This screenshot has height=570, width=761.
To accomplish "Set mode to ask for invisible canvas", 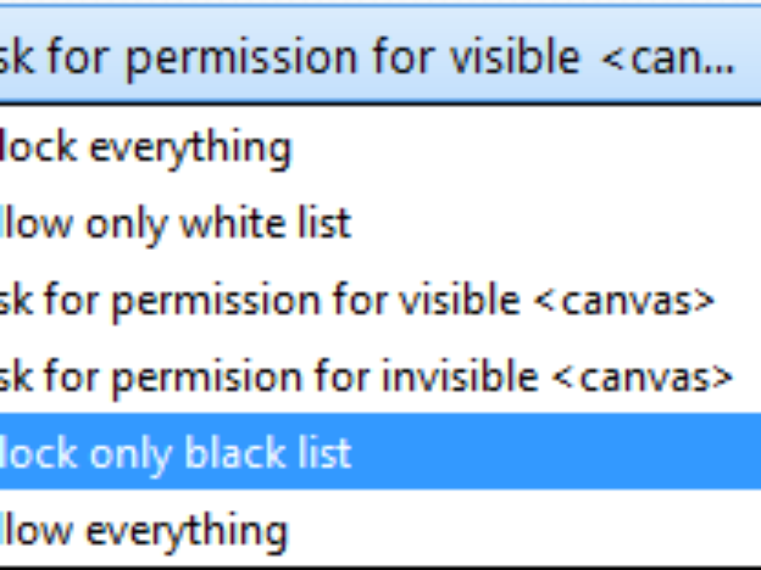I will coord(365,376).
